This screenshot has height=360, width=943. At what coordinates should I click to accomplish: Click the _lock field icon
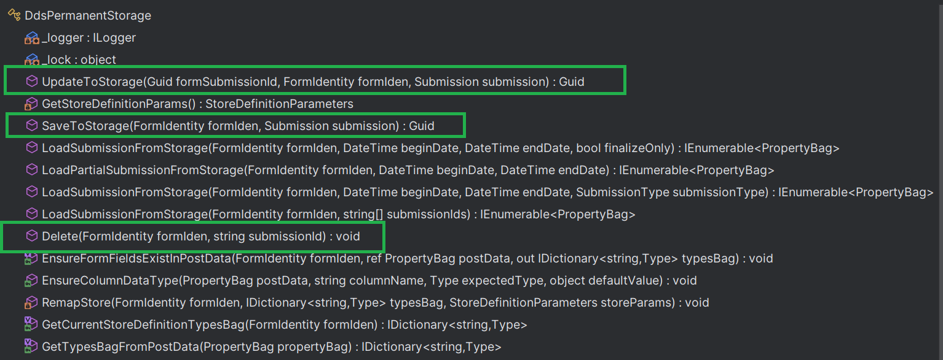(31, 60)
